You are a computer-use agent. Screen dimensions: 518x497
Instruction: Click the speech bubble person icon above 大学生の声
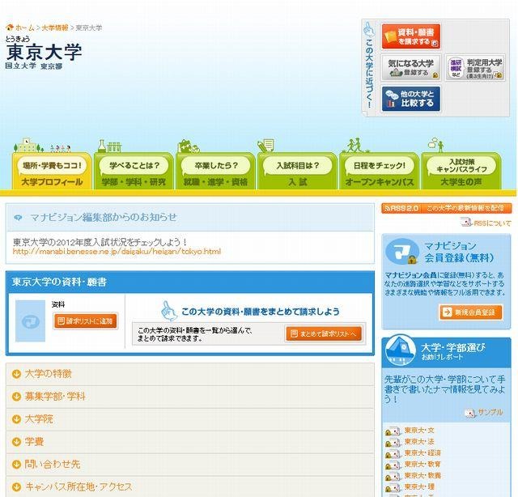(x=436, y=146)
